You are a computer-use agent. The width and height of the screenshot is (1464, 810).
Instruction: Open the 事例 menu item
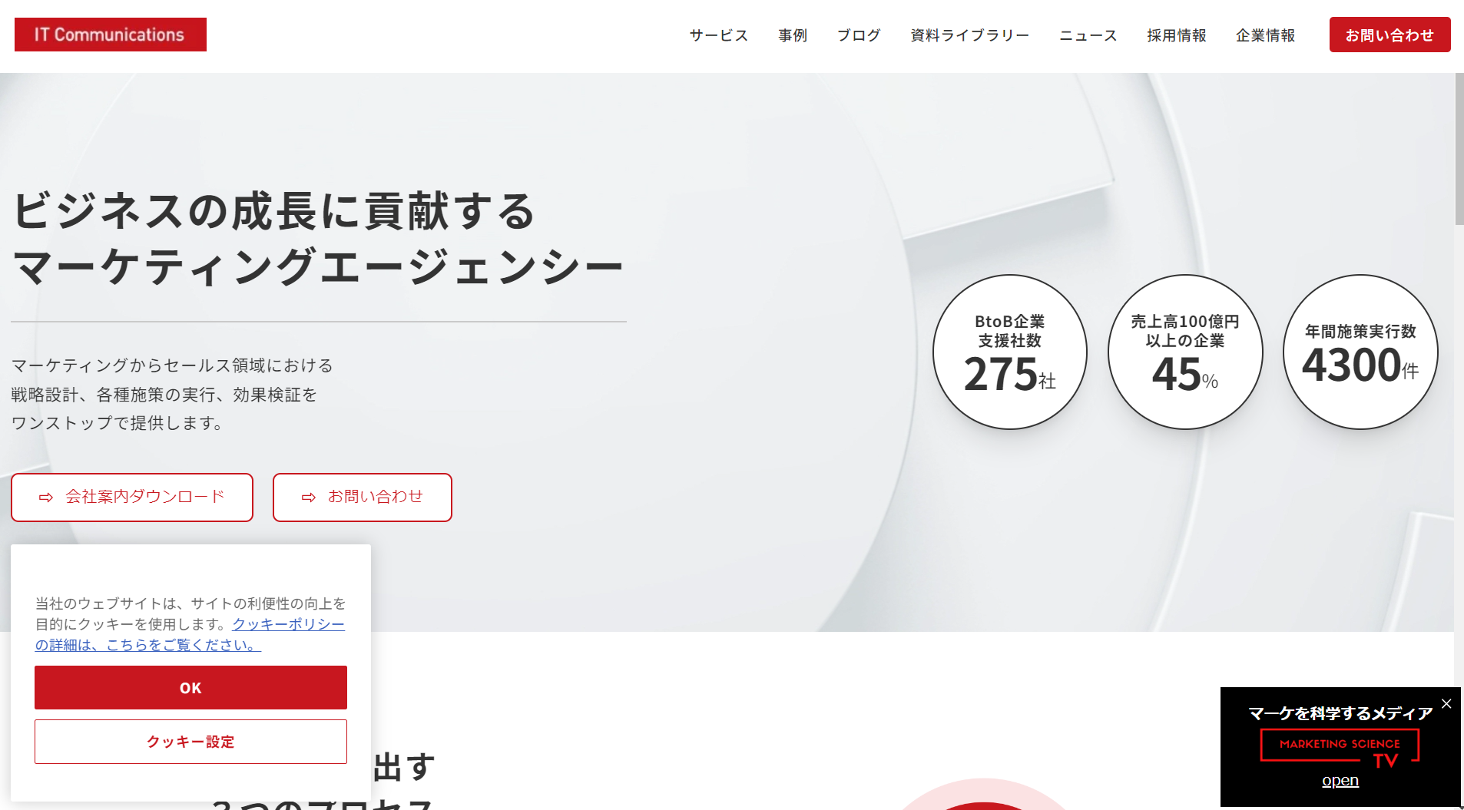click(x=793, y=35)
